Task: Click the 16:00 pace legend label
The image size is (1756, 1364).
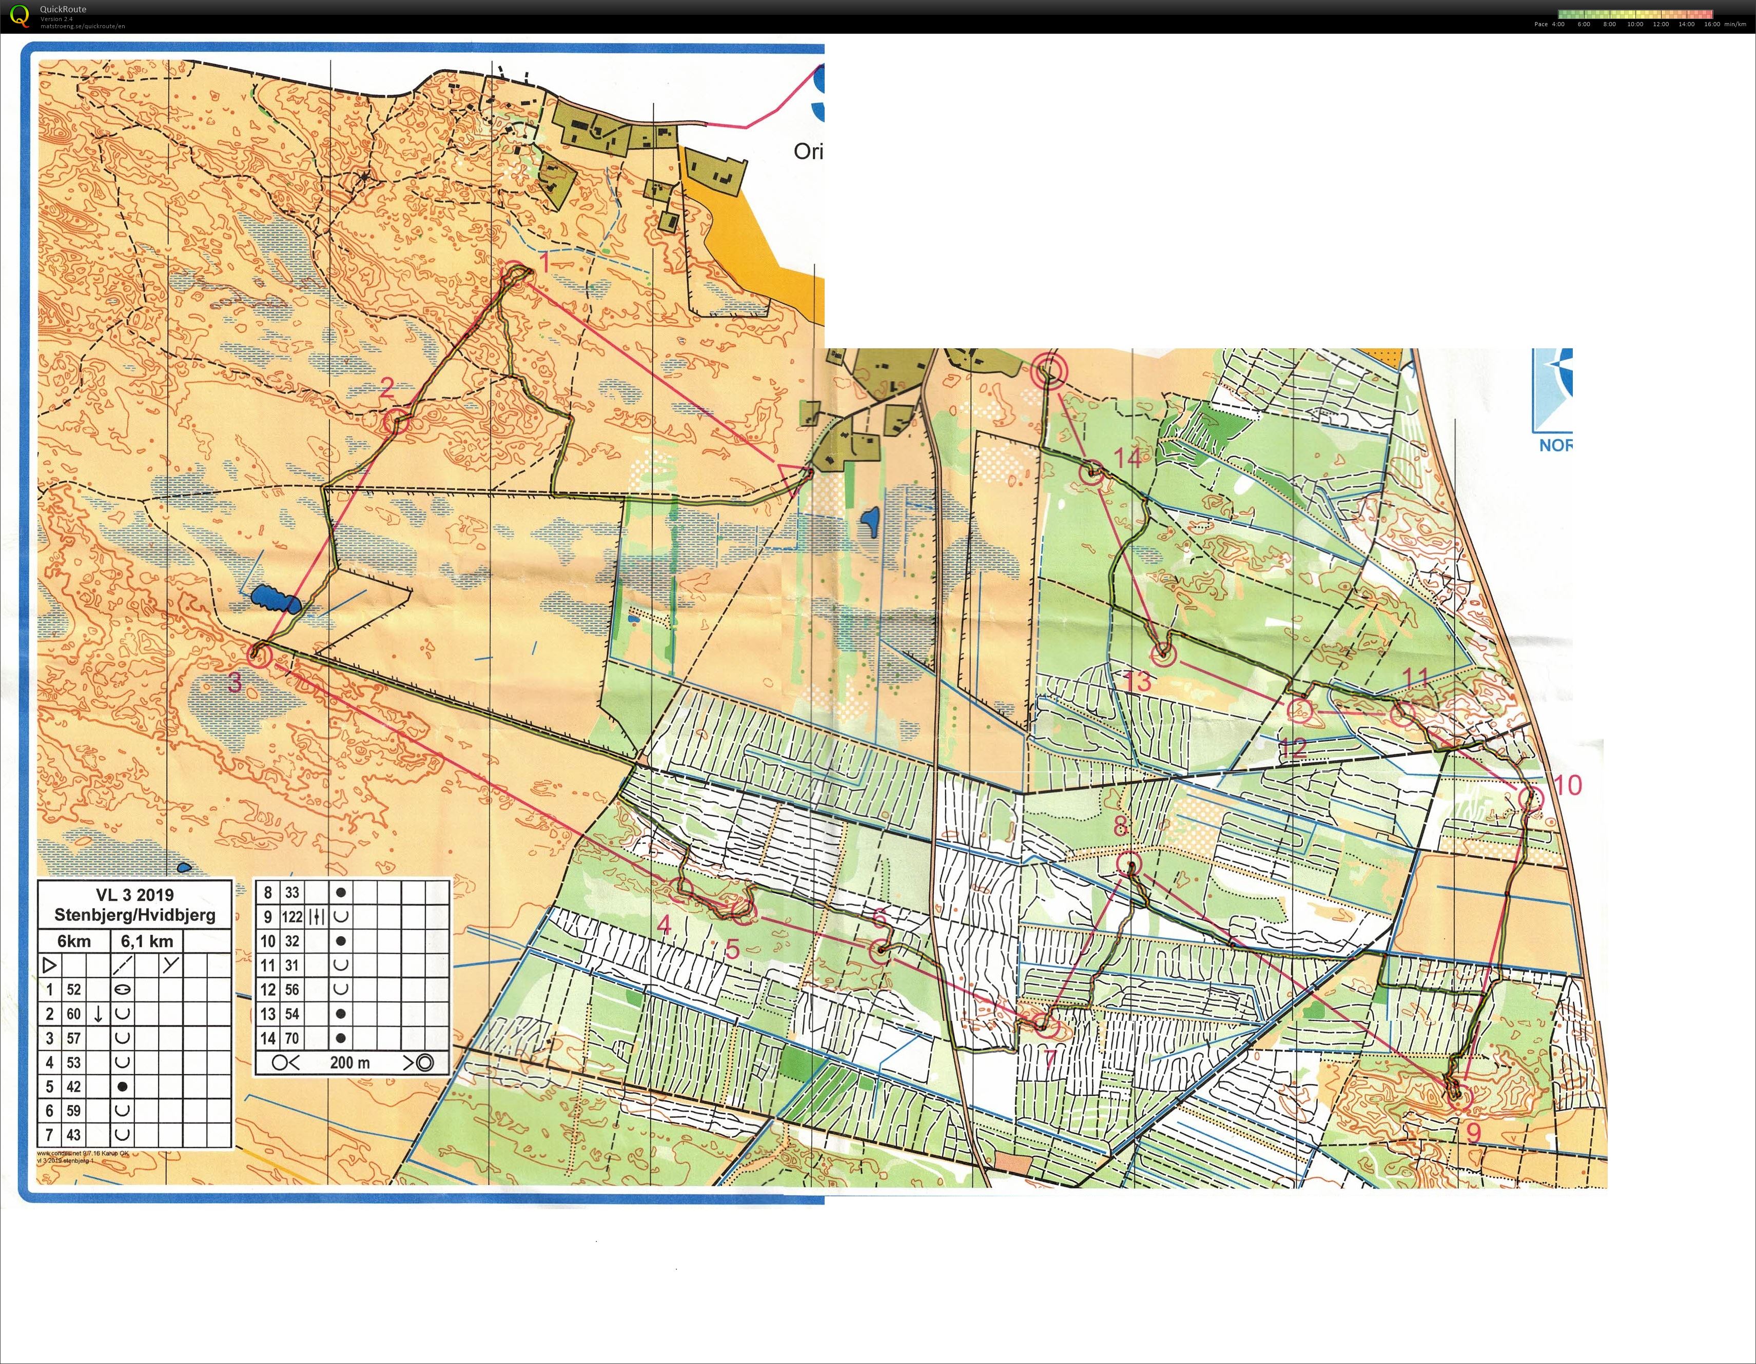Action: tap(1712, 24)
